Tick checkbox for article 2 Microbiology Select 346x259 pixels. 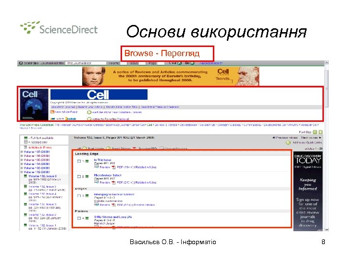click(x=79, y=177)
